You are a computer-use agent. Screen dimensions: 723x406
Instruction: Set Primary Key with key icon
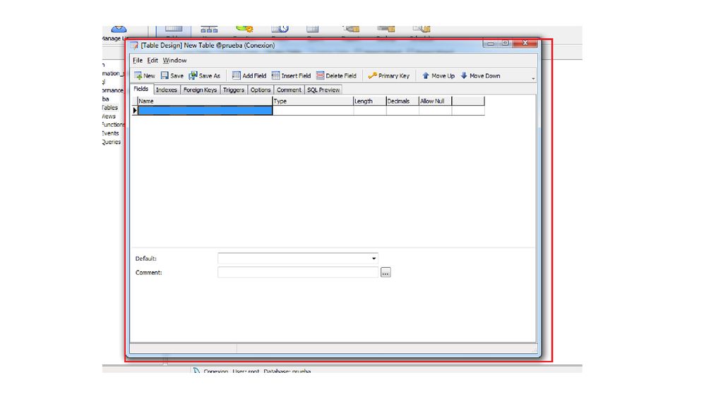click(373, 75)
